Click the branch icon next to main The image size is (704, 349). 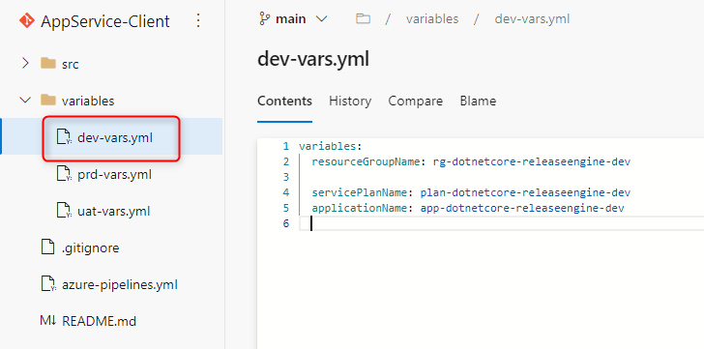click(264, 18)
